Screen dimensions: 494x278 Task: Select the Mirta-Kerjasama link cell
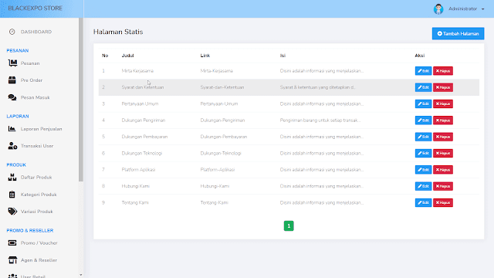216,71
